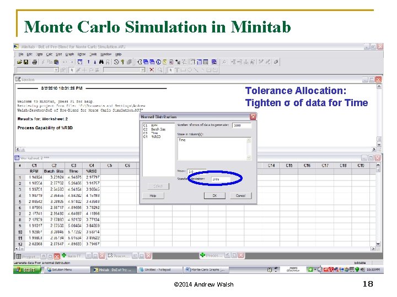
Task: Click the blue Show Info circle icon
Action: [x=158, y=62]
